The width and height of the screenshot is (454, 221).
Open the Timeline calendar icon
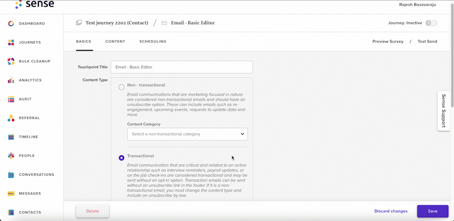pos(11,137)
